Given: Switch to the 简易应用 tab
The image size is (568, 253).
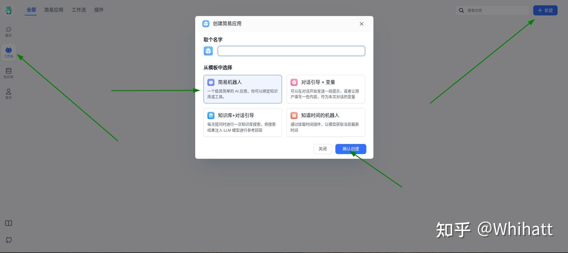Looking at the screenshot, I should 54,10.
